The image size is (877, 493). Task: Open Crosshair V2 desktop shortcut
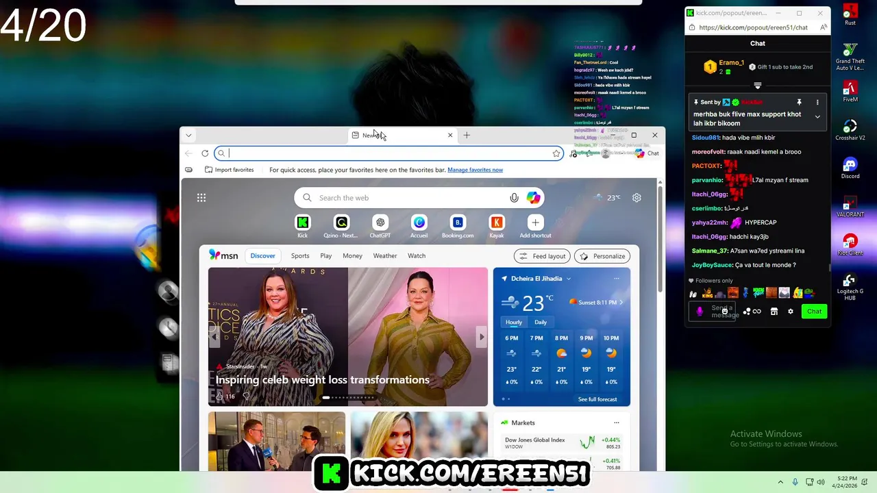[850, 129]
